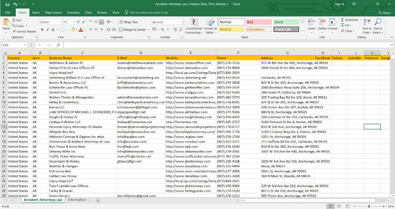This screenshot has height=209, width=395.
Task: Toggle align right icon
Action: tap(101, 30)
